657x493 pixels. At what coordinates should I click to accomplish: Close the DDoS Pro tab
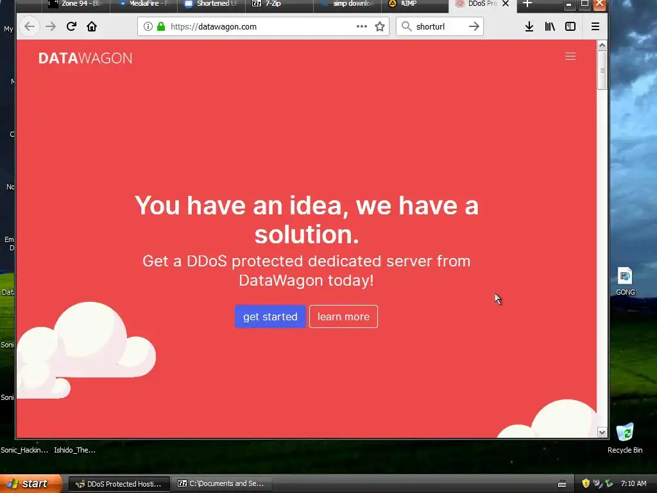point(506,4)
